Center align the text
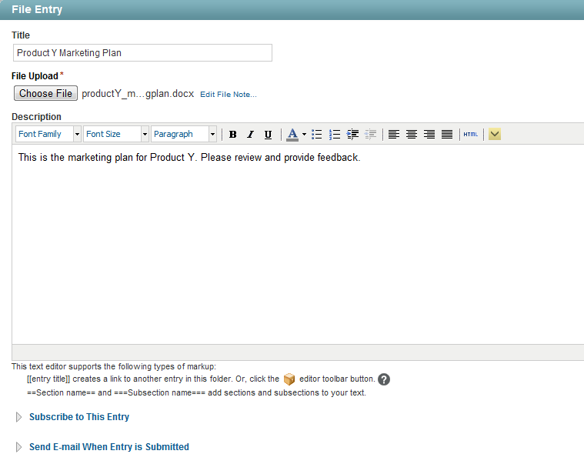Screen dimensions: 584x464 (412, 135)
